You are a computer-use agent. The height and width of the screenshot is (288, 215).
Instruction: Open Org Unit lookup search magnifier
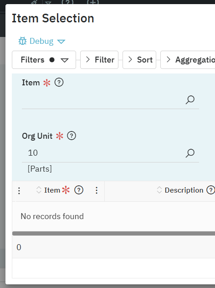click(190, 153)
